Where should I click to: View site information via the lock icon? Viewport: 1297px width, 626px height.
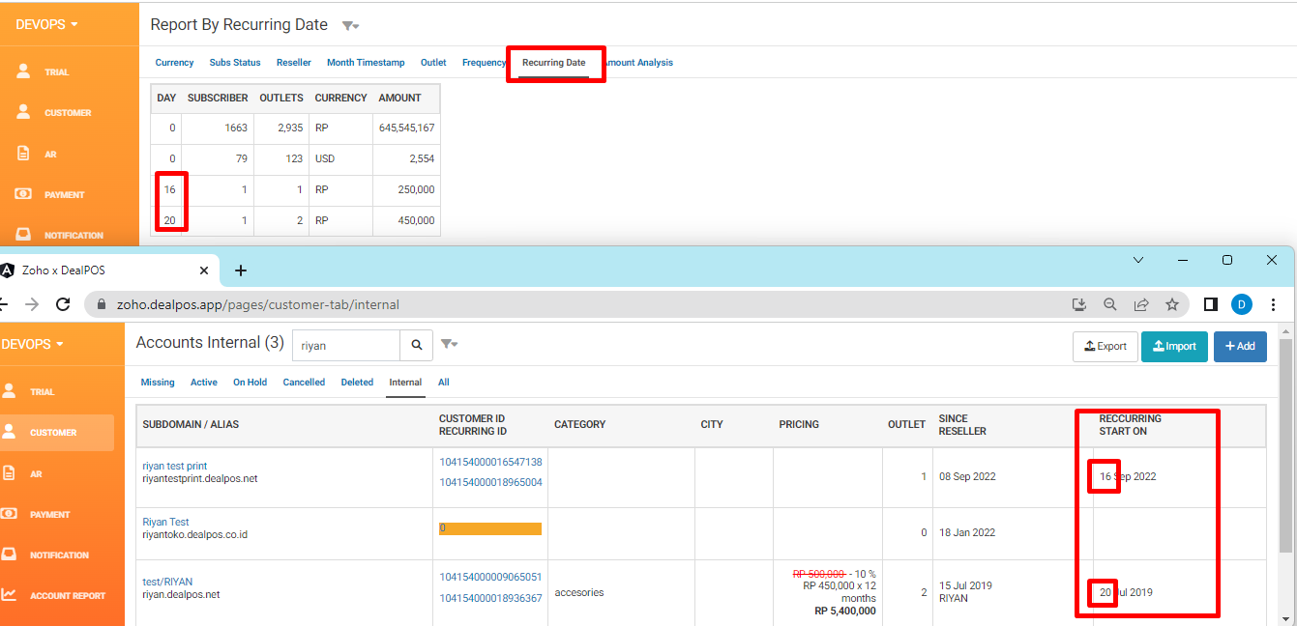[x=101, y=304]
